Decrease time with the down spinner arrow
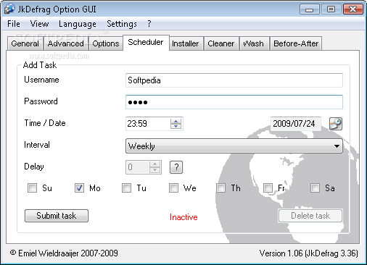367x265 pixels. pyautogui.click(x=176, y=126)
